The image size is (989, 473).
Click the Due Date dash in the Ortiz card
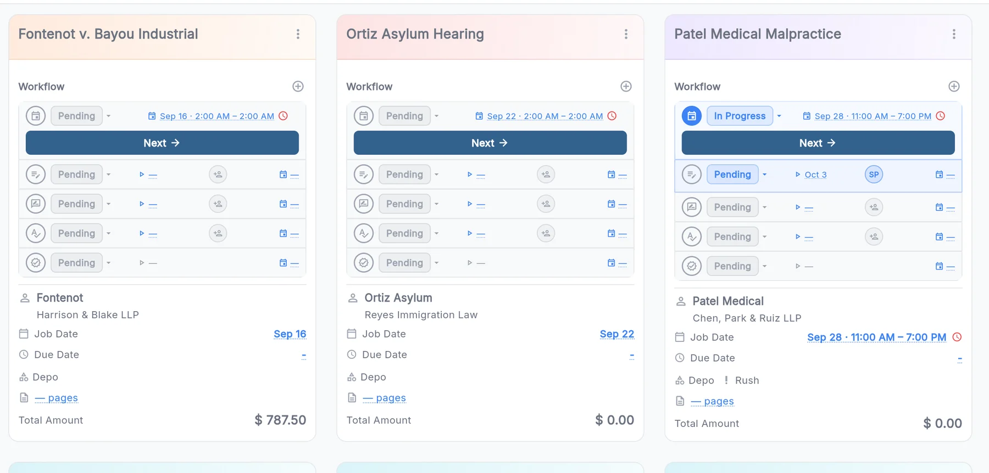[632, 355]
